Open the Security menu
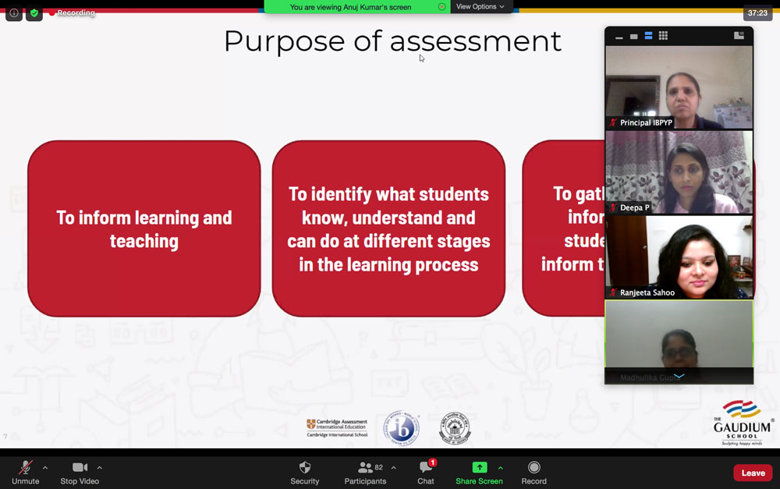 (304, 472)
